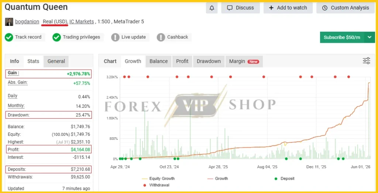
Task: Click the Highest value $2,351.10
Action: [x=80, y=142]
